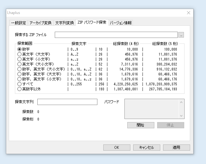Click the value 380,204,032

click(167, 64)
